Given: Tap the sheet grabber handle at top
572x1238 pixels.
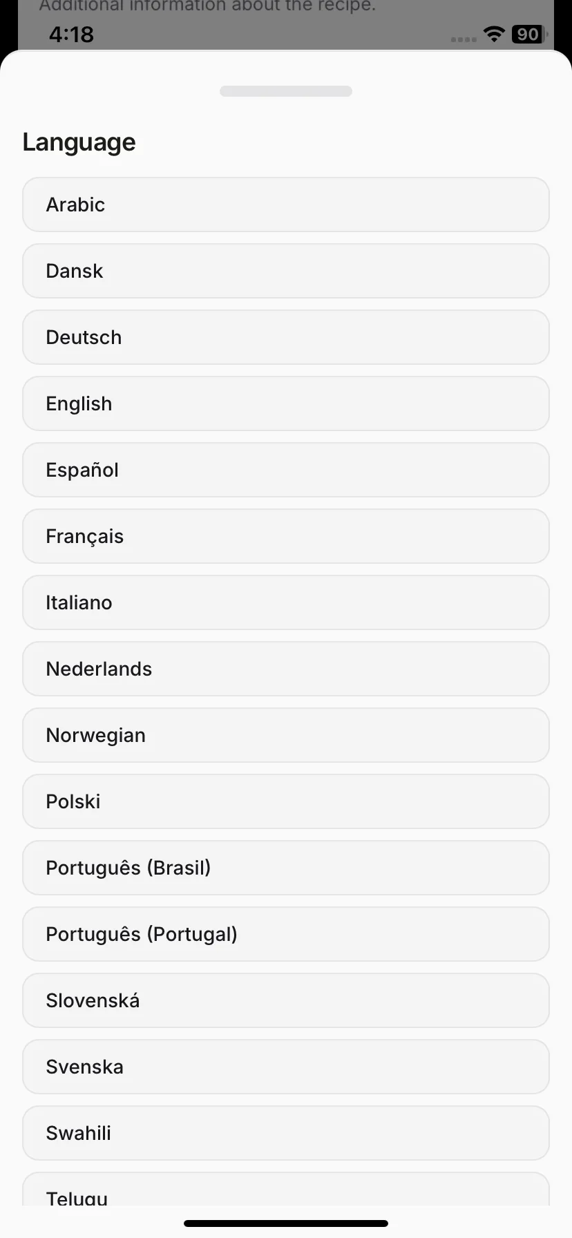Looking at the screenshot, I should (286, 91).
